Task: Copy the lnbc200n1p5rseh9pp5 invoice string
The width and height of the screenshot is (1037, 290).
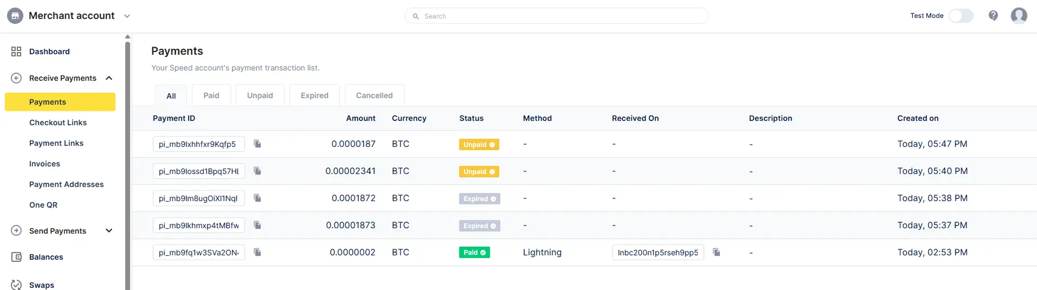Action: pos(717,252)
